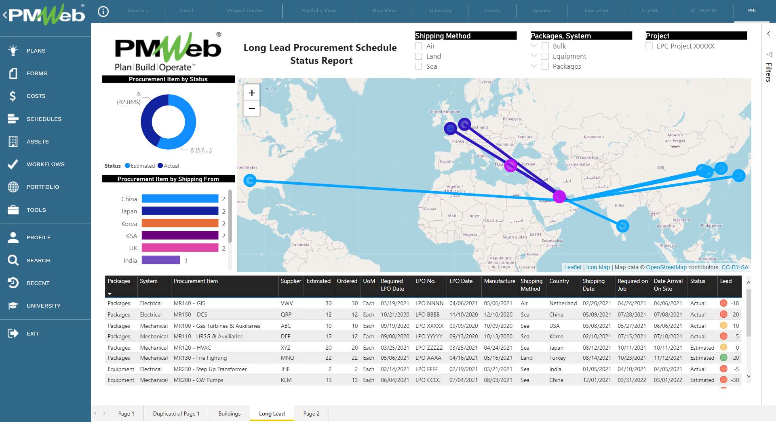Image resolution: width=776 pixels, height=422 pixels.
Task: Click the Search magnifier icon
Action: click(13, 260)
